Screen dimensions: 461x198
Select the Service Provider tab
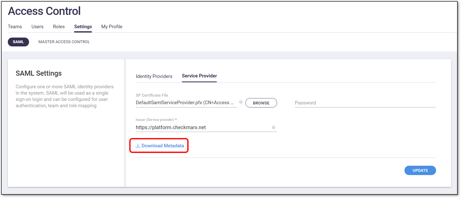click(x=199, y=76)
